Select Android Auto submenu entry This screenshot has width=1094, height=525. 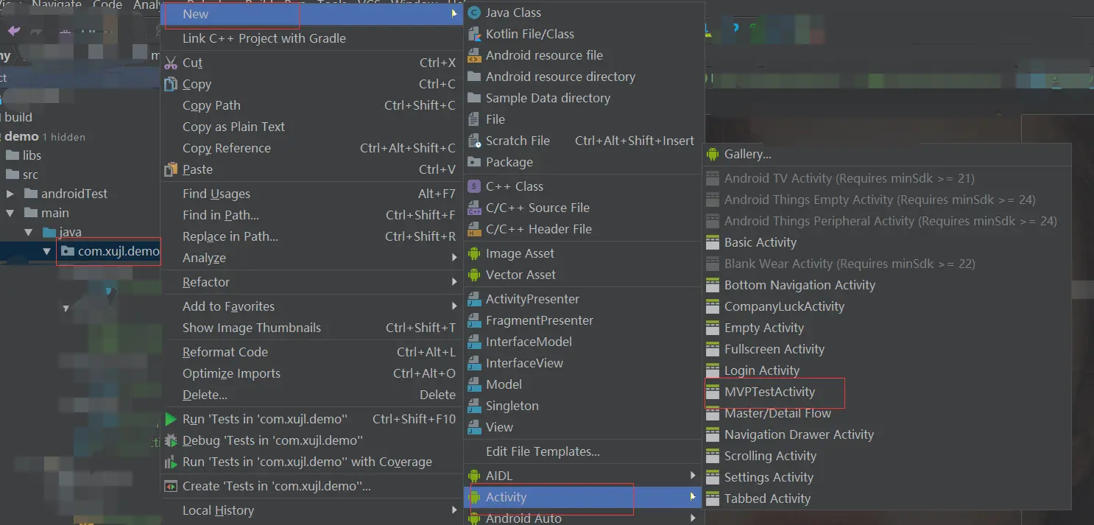(584, 518)
